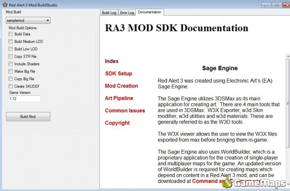This screenshot has height=191, width=290.
Task: Toggle the Build Medium LOD checkbox
Action: tap(10, 41)
